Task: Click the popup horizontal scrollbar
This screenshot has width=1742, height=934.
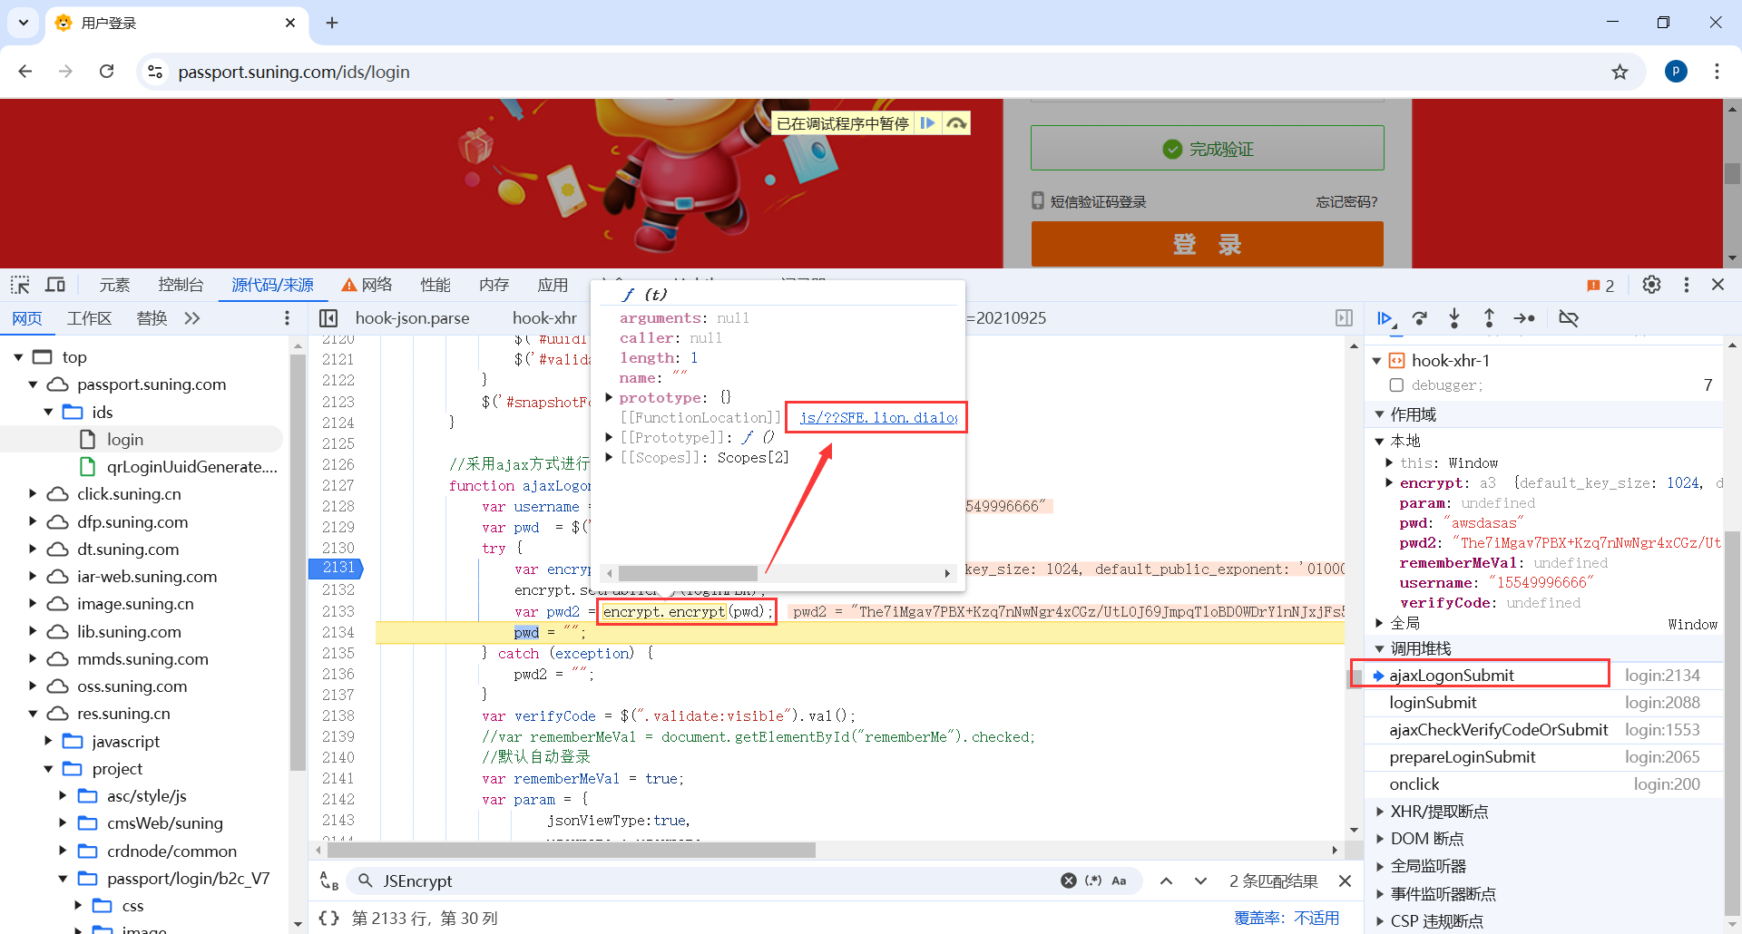Action: click(688, 573)
